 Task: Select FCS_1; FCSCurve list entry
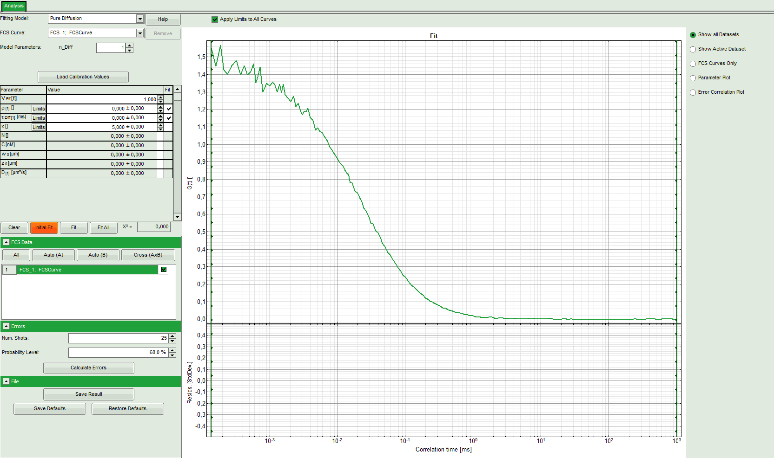tap(87, 270)
